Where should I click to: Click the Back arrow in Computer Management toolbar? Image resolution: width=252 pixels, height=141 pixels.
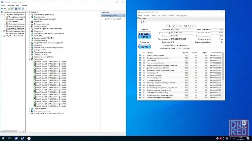(2, 9)
